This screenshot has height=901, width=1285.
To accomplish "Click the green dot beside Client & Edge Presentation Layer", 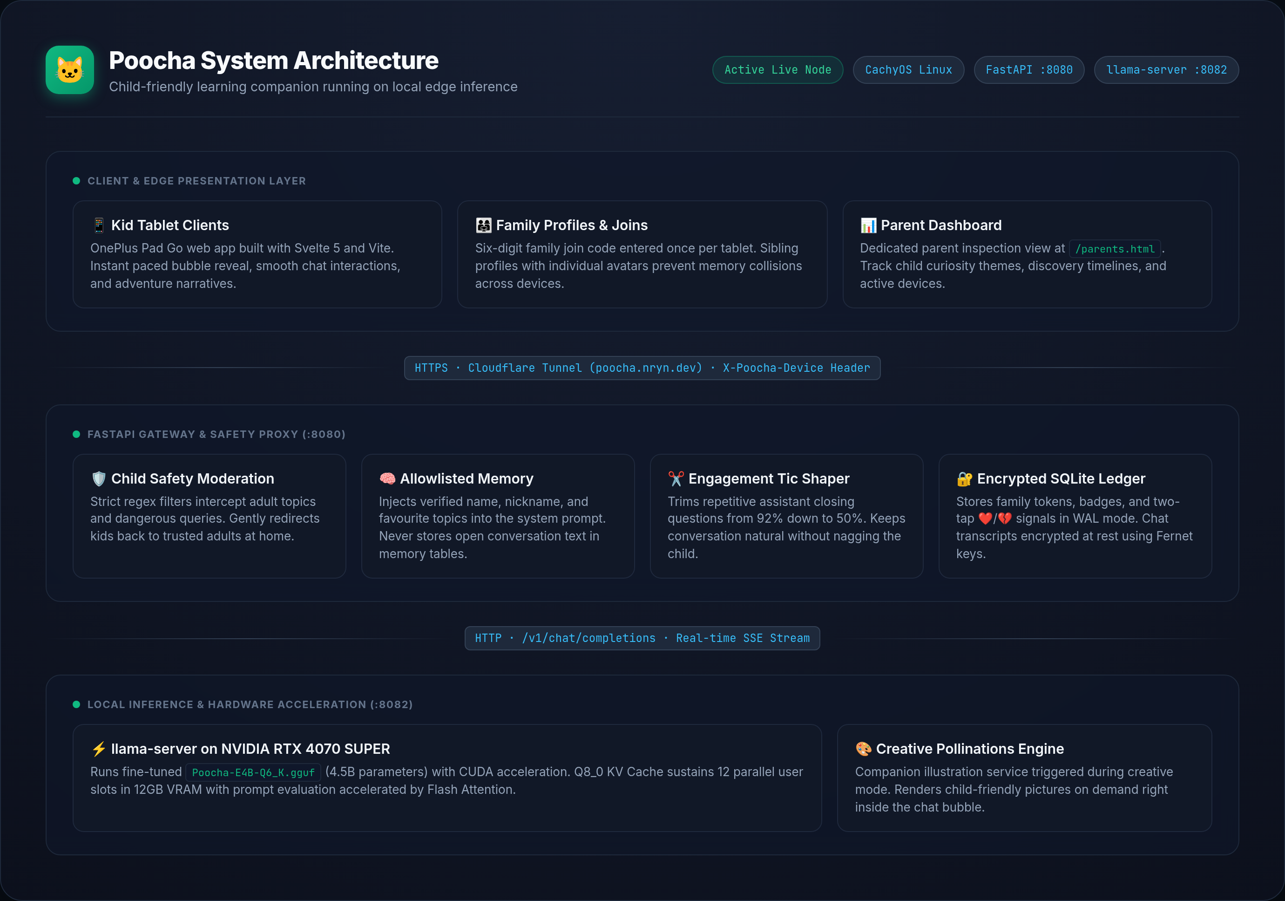I will (x=77, y=181).
